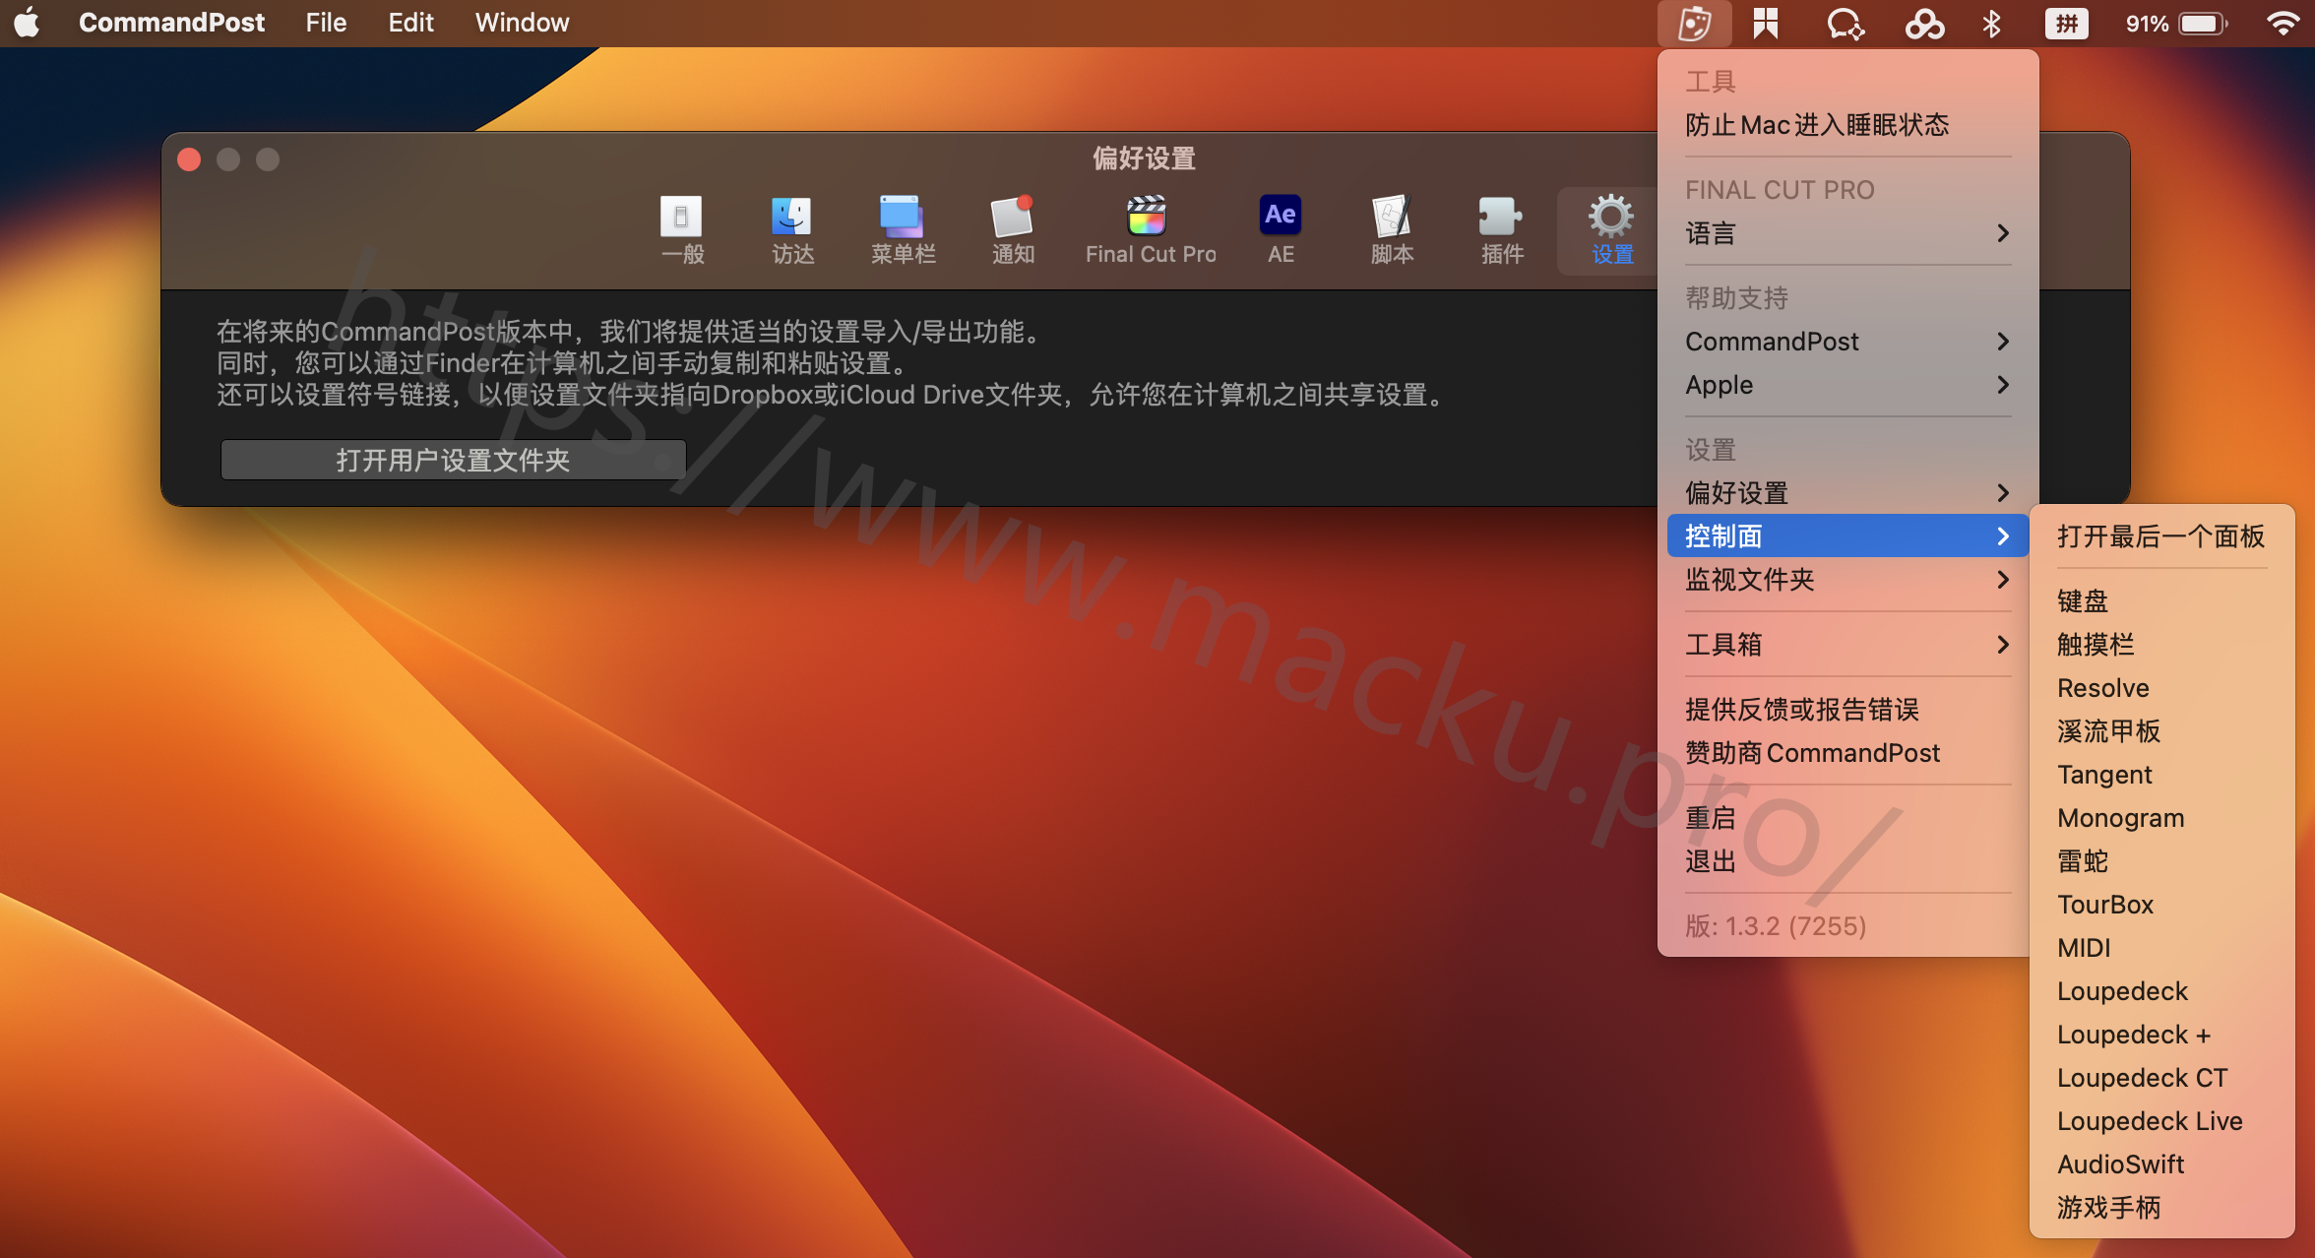This screenshot has height=1258, width=2315.
Task: Open the Finder (访达) preferences tab
Action: tap(792, 230)
